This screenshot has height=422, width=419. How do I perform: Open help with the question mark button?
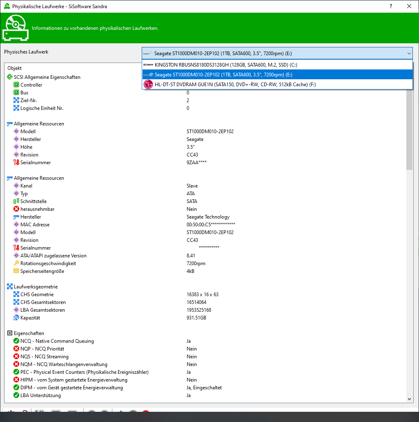[x=391, y=6]
